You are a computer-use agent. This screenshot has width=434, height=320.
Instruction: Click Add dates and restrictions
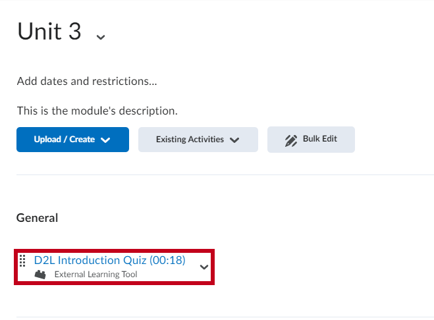[x=87, y=81]
